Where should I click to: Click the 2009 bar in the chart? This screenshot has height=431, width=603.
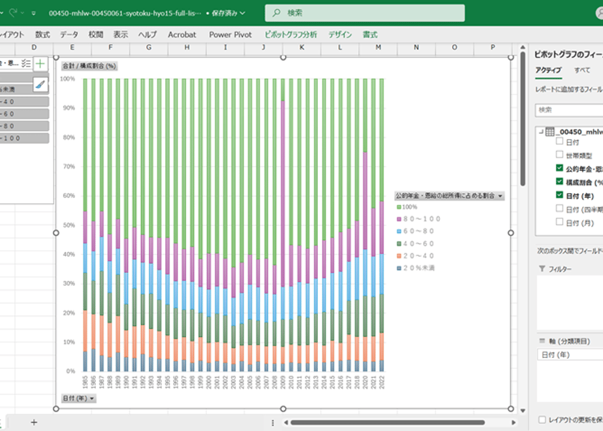(283, 225)
